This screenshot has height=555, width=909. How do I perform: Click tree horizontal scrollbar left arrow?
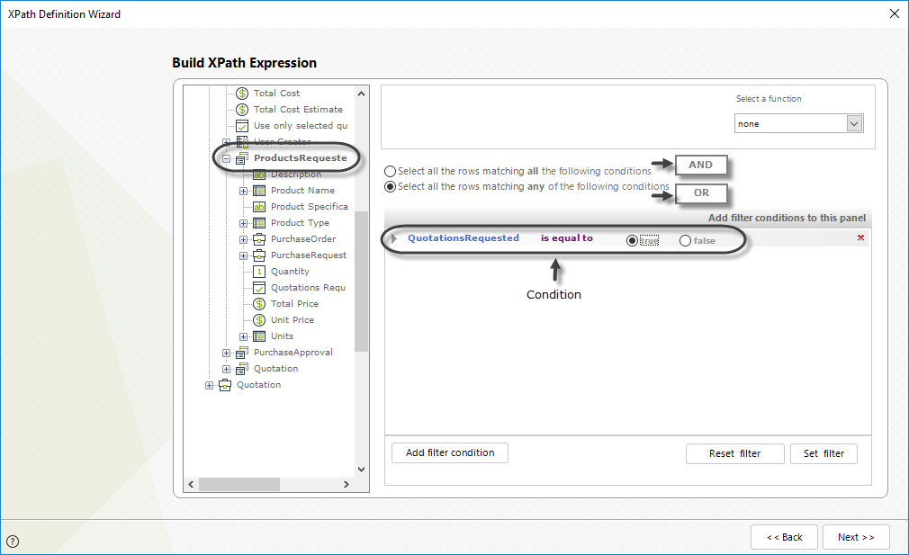(x=192, y=484)
